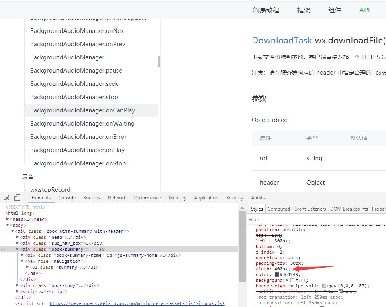Screen dimensions: 386x307
Task: Open BackgroundAudioManager.pause in the sidebar
Action: [76, 71]
